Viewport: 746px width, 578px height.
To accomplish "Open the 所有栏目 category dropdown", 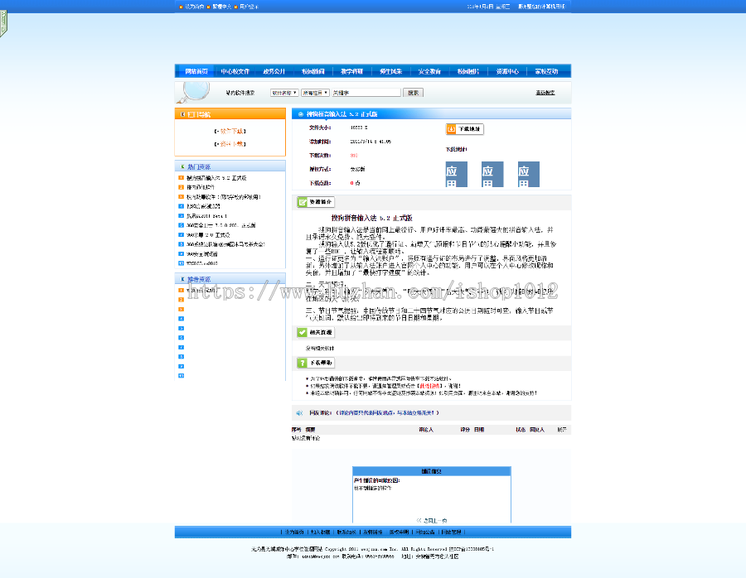I will click(315, 93).
